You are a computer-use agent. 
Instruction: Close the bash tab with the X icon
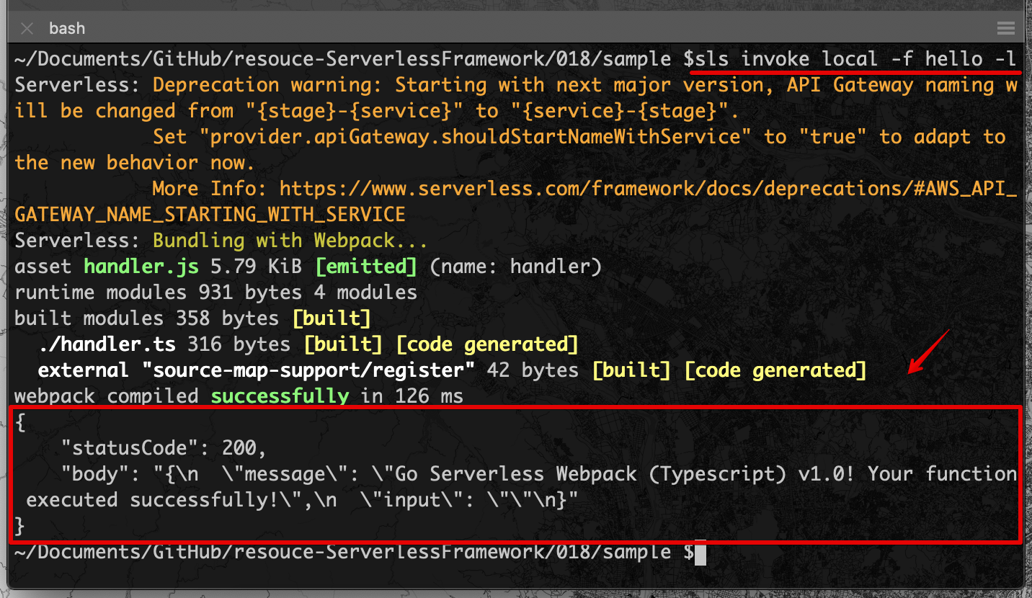click(27, 29)
